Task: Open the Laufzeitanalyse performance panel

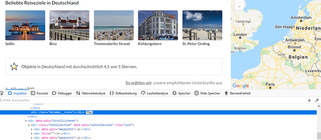Action: point(155,93)
